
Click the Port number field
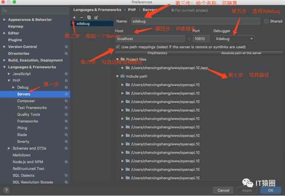pyautogui.click(x=201, y=39)
